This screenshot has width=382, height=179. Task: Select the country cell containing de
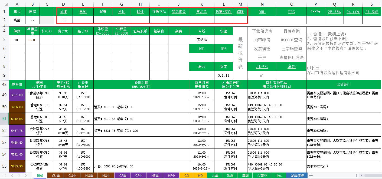(32, 20)
